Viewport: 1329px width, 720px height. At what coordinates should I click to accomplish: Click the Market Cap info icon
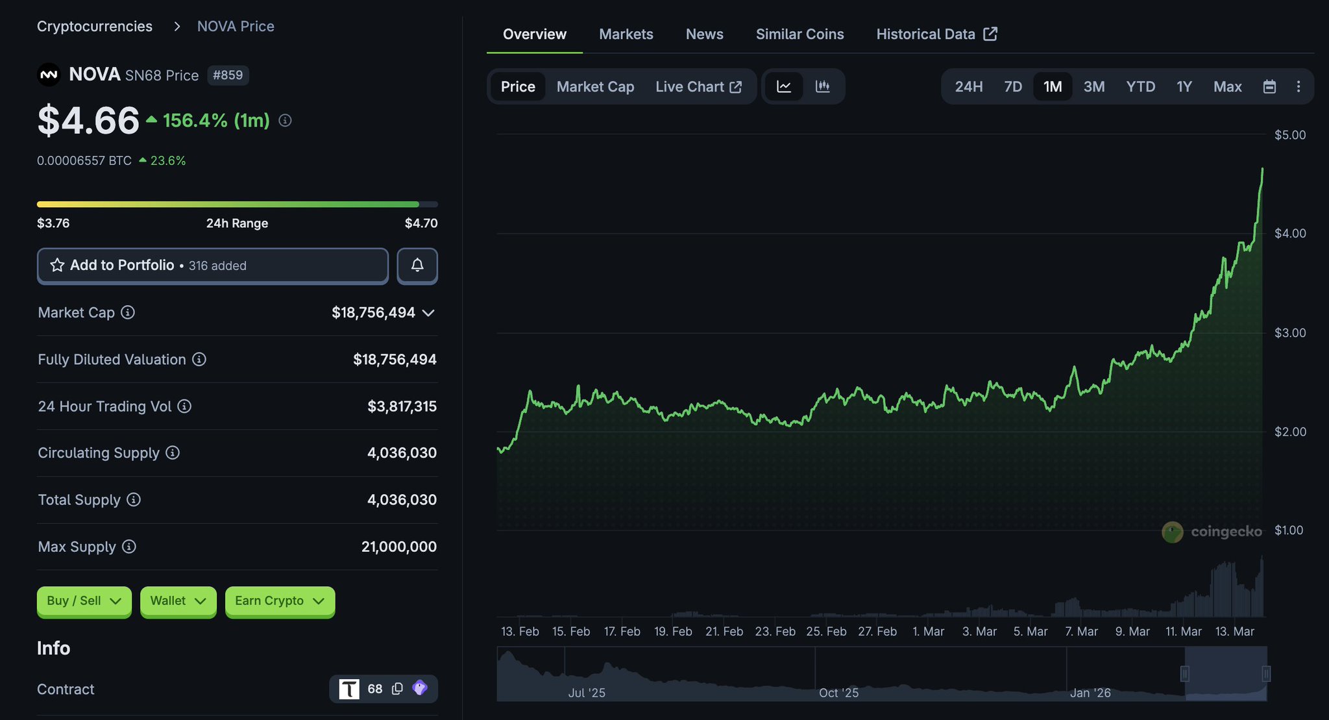pyautogui.click(x=128, y=312)
